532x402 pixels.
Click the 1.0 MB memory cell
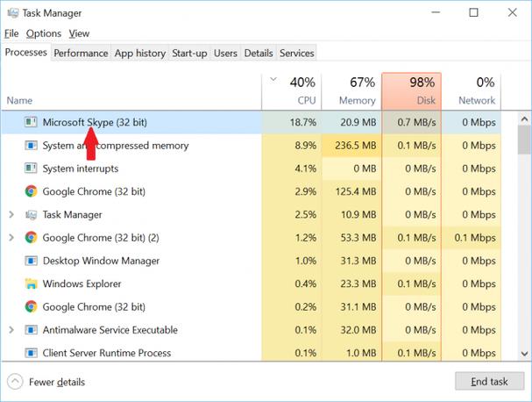(351, 353)
